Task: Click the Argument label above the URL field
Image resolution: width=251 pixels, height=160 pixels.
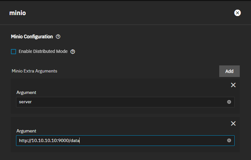Action: coord(26,131)
